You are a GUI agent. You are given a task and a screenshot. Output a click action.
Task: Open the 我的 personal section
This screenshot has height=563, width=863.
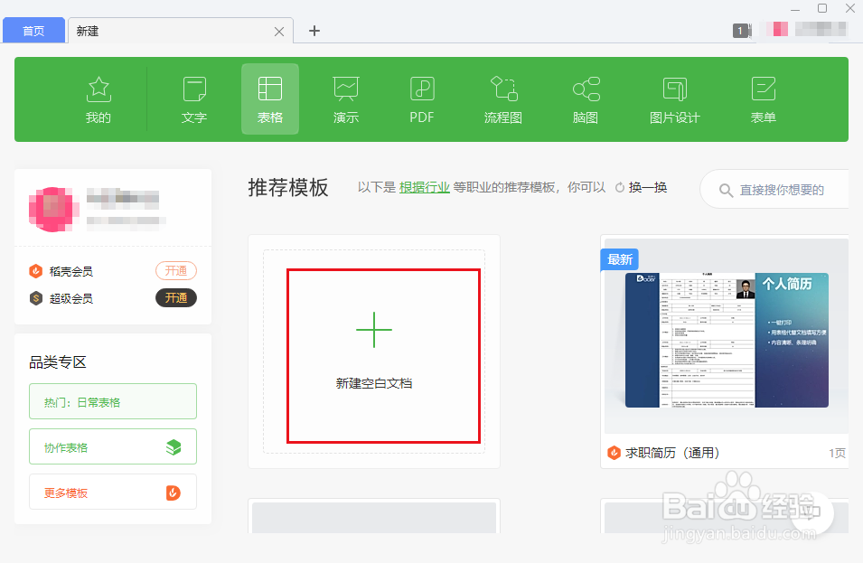(98, 99)
